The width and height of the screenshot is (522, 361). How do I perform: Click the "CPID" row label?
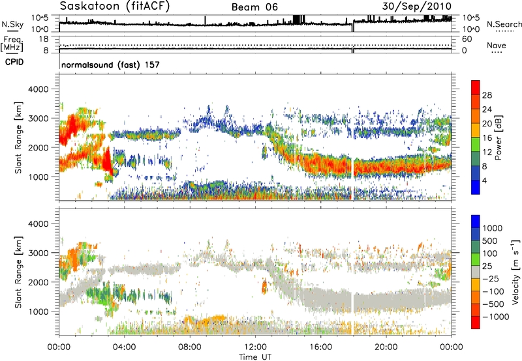(14, 62)
